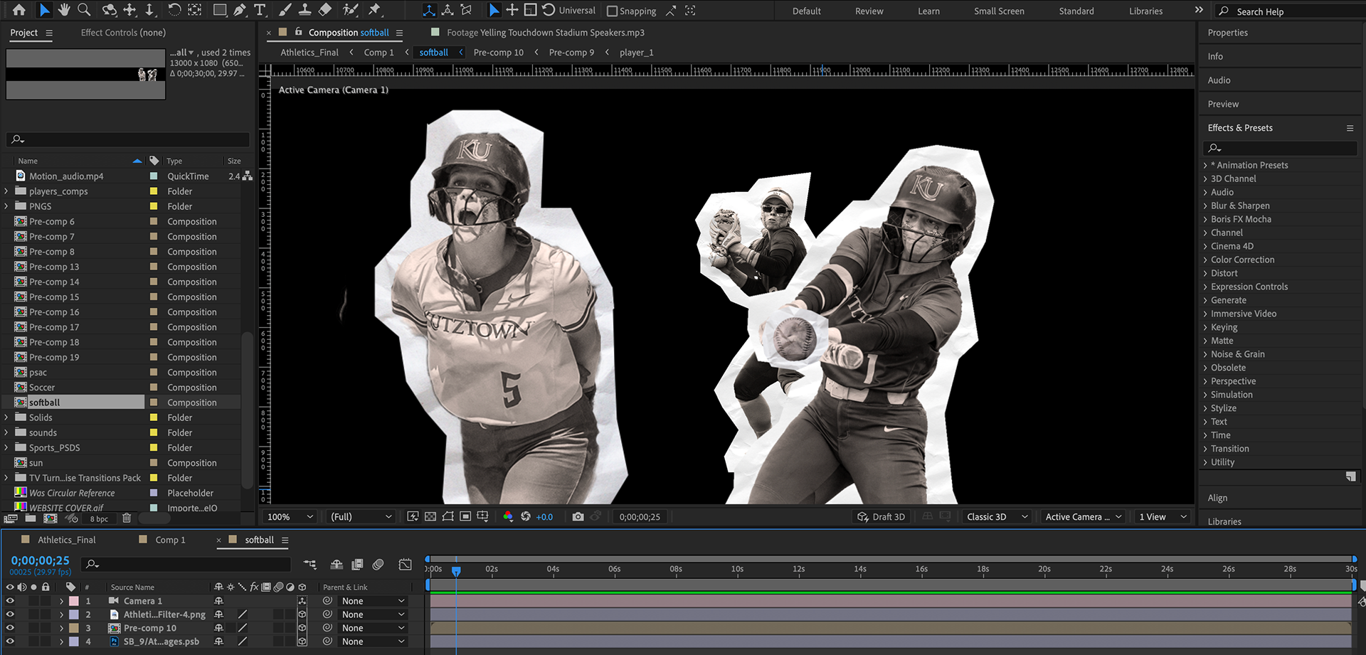Click the snapshot camera icon
The image size is (1366, 655).
click(x=578, y=517)
